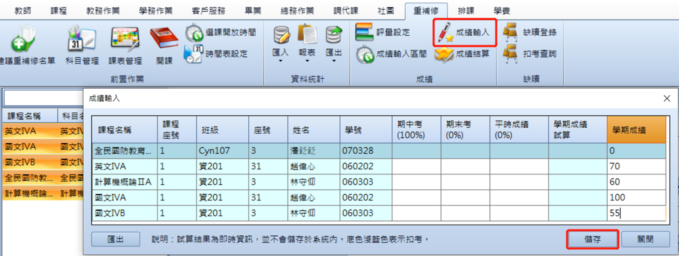Go to the 學費 ribbon tab
The image size is (679, 256).
coord(502,11)
